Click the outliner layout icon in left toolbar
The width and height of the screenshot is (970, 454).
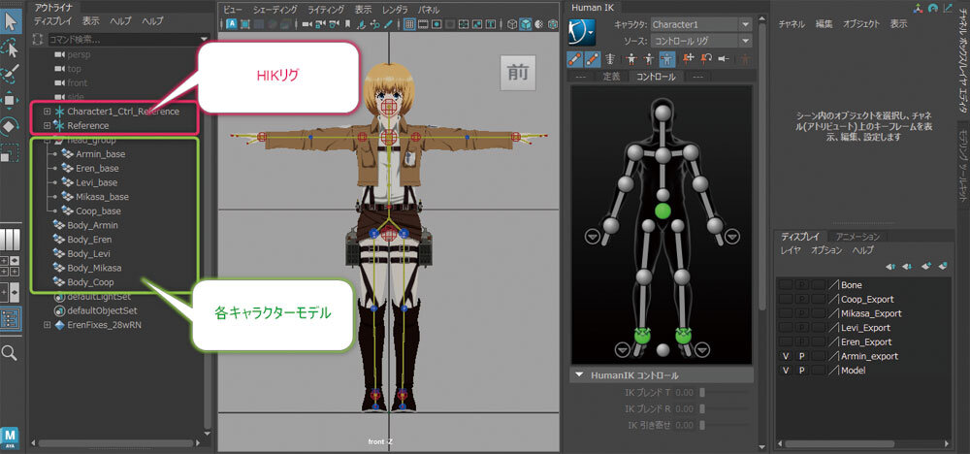pos(11,318)
